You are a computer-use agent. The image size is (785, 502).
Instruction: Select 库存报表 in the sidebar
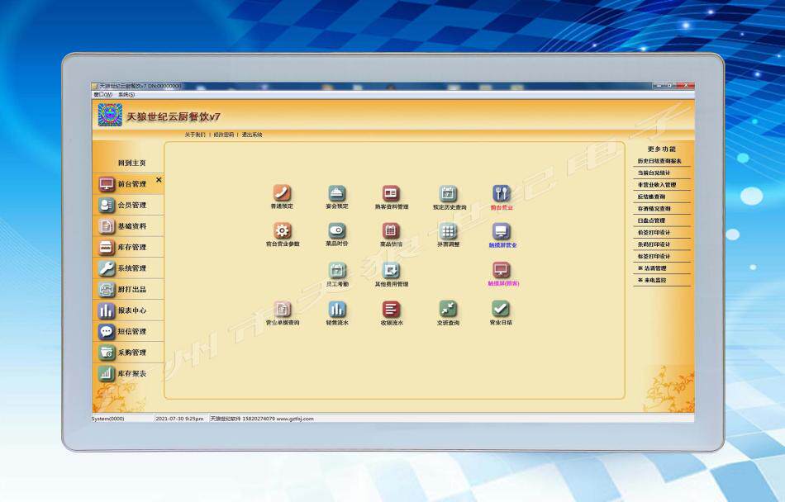[128, 373]
